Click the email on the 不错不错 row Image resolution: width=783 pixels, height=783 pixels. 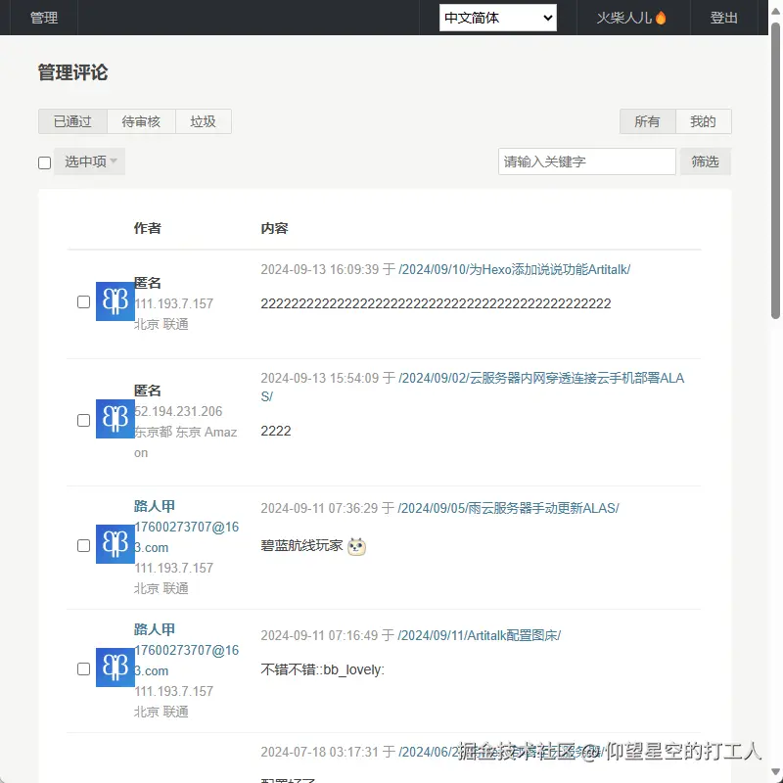[186, 661]
